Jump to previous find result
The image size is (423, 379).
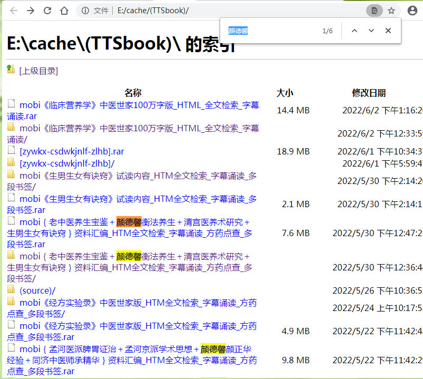click(355, 31)
